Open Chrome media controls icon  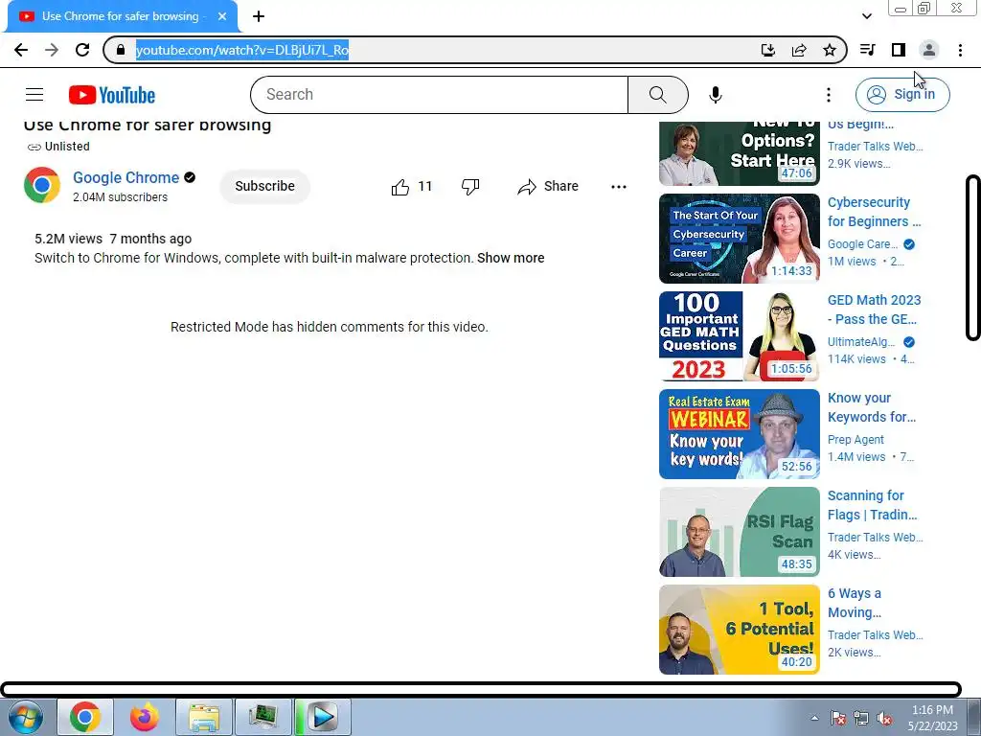(x=867, y=50)
